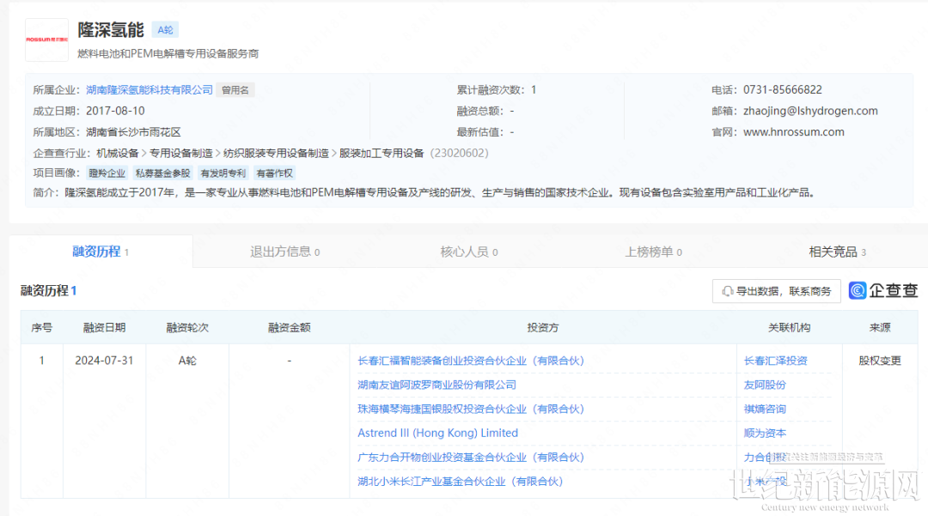Click the 企查查 logo icon

coord(858,290)
